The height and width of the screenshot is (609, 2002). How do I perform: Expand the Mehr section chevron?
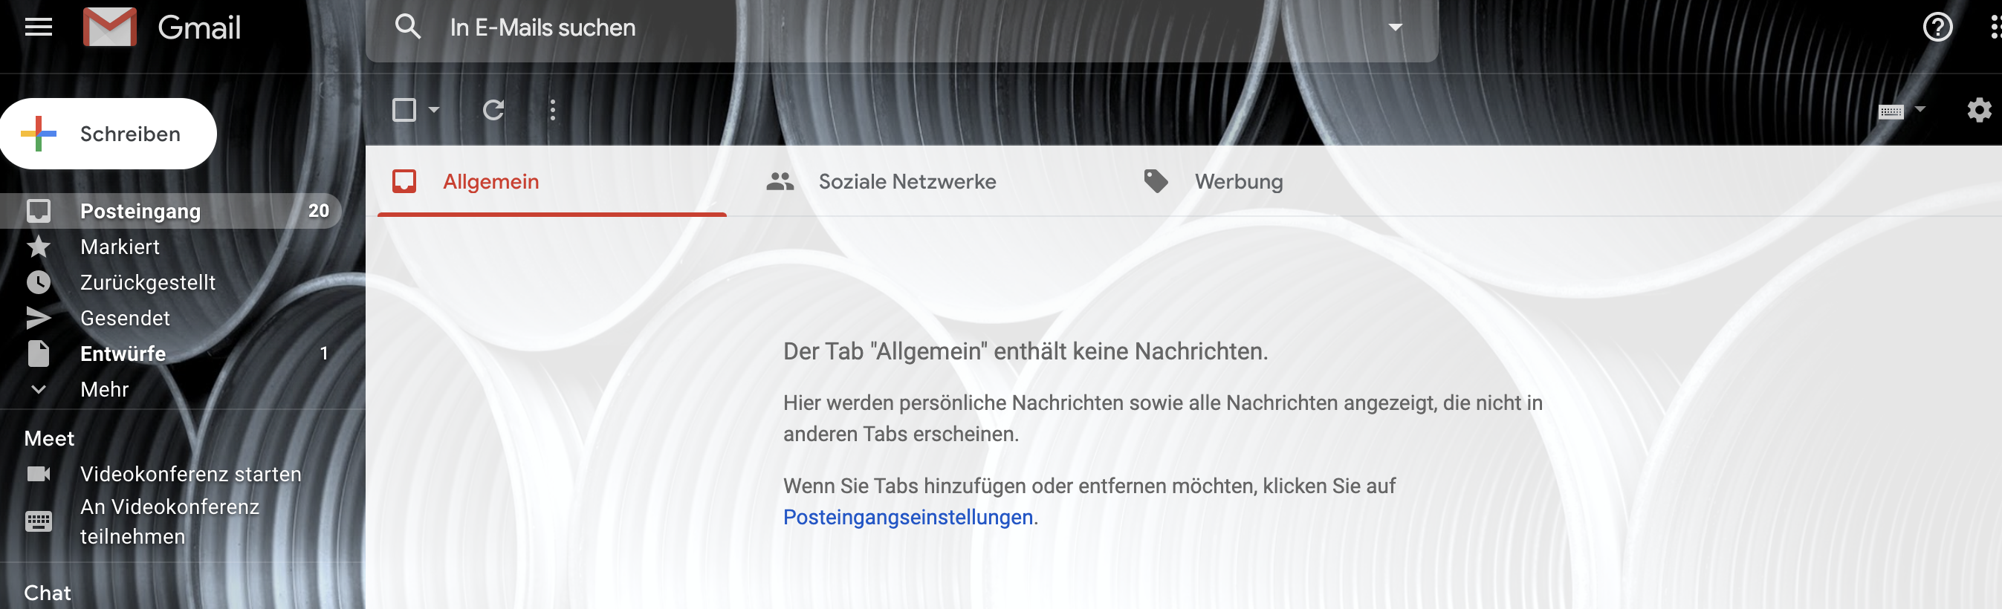(38, 389)
